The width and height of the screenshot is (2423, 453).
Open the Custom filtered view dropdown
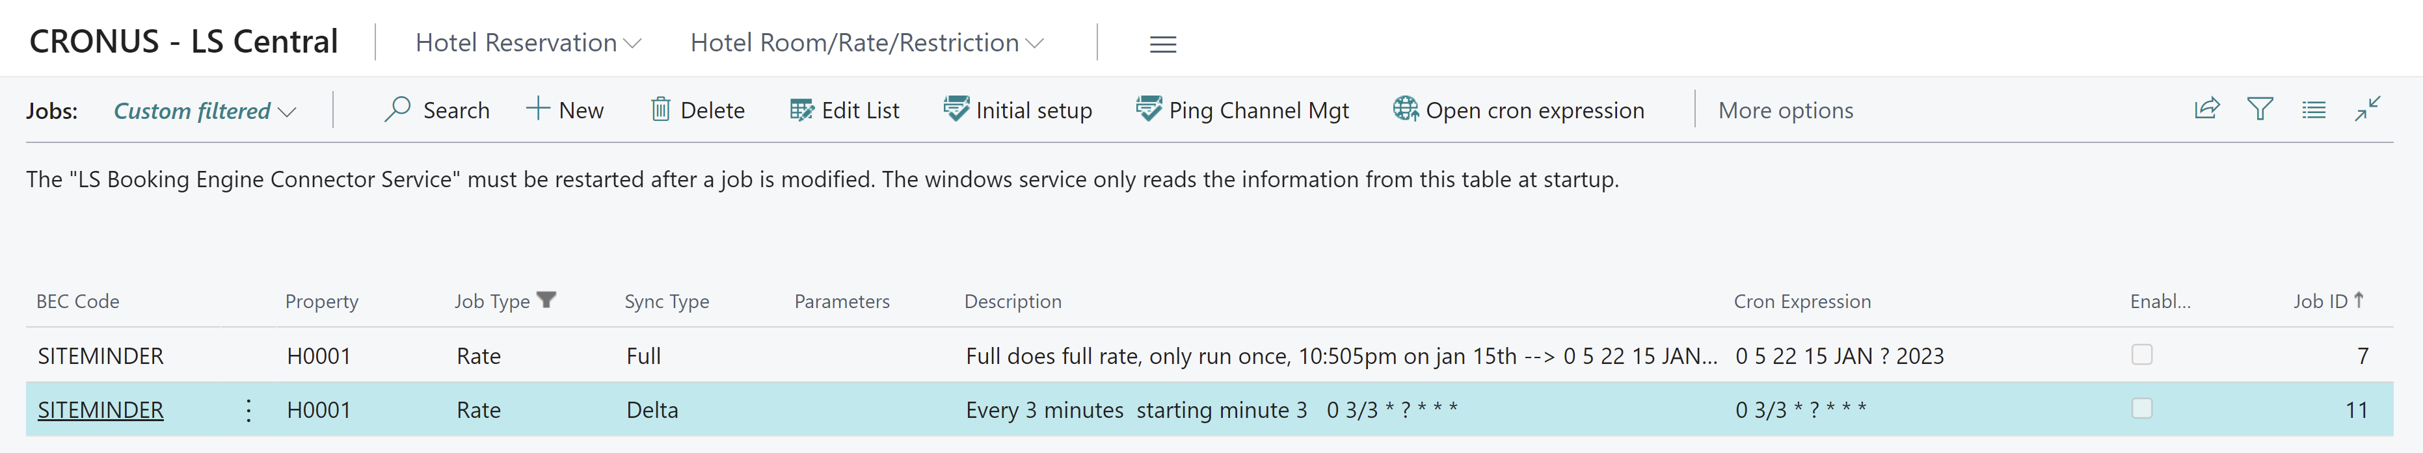click(204, 111)
